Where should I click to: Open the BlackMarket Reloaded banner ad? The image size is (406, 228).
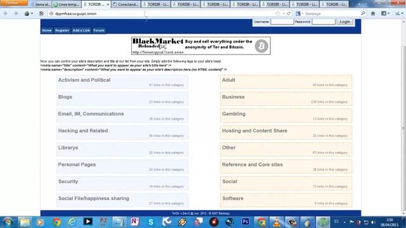click(x=201, y=46)
